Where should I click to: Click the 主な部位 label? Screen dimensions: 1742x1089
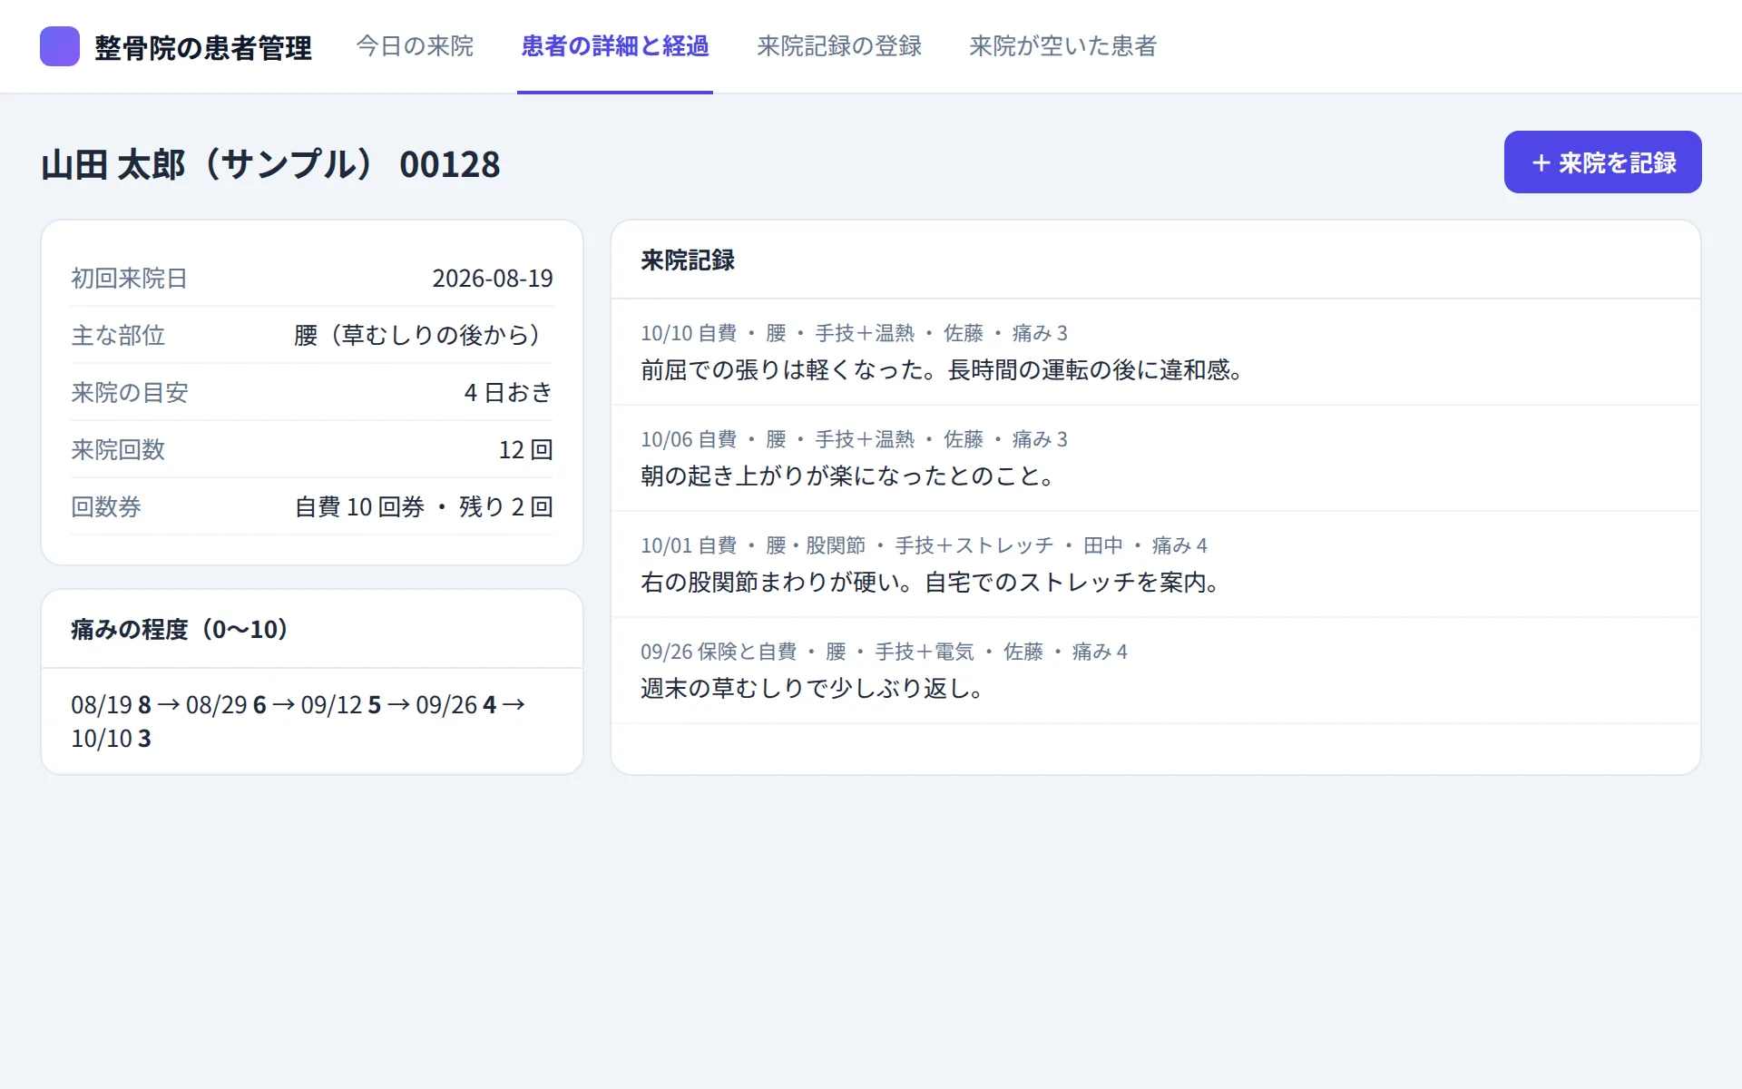pyautogui.click(x=118, y=336)
